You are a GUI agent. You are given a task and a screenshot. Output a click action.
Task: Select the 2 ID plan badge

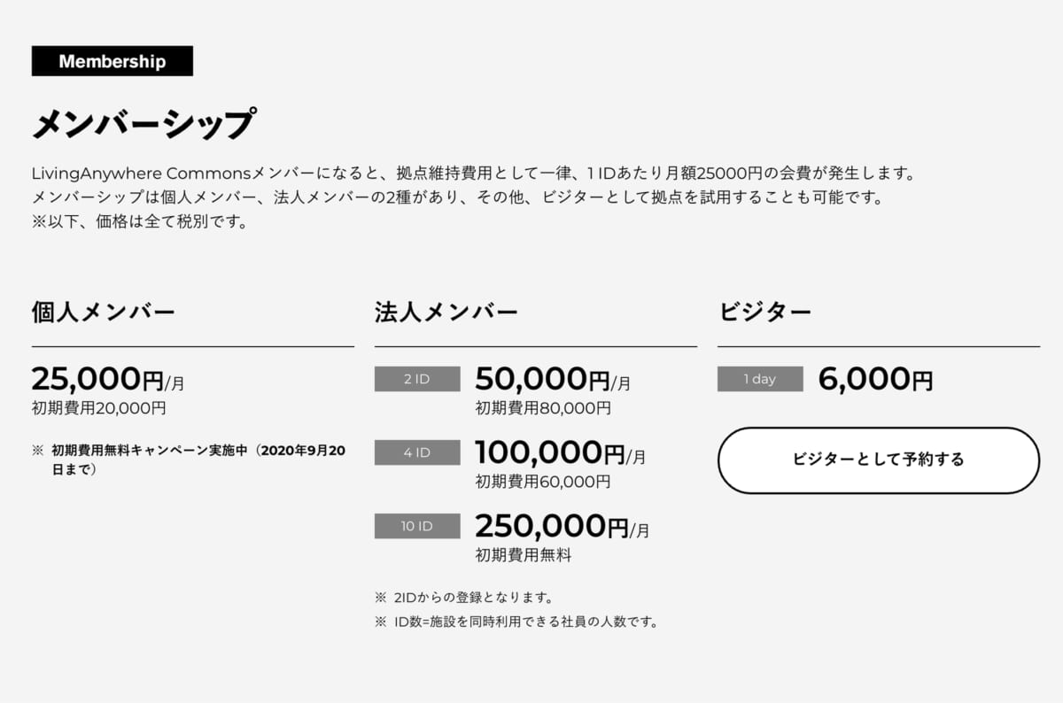(417, 379)
